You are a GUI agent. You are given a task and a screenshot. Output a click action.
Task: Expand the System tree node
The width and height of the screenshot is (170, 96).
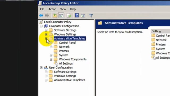[x=51, y=55]
